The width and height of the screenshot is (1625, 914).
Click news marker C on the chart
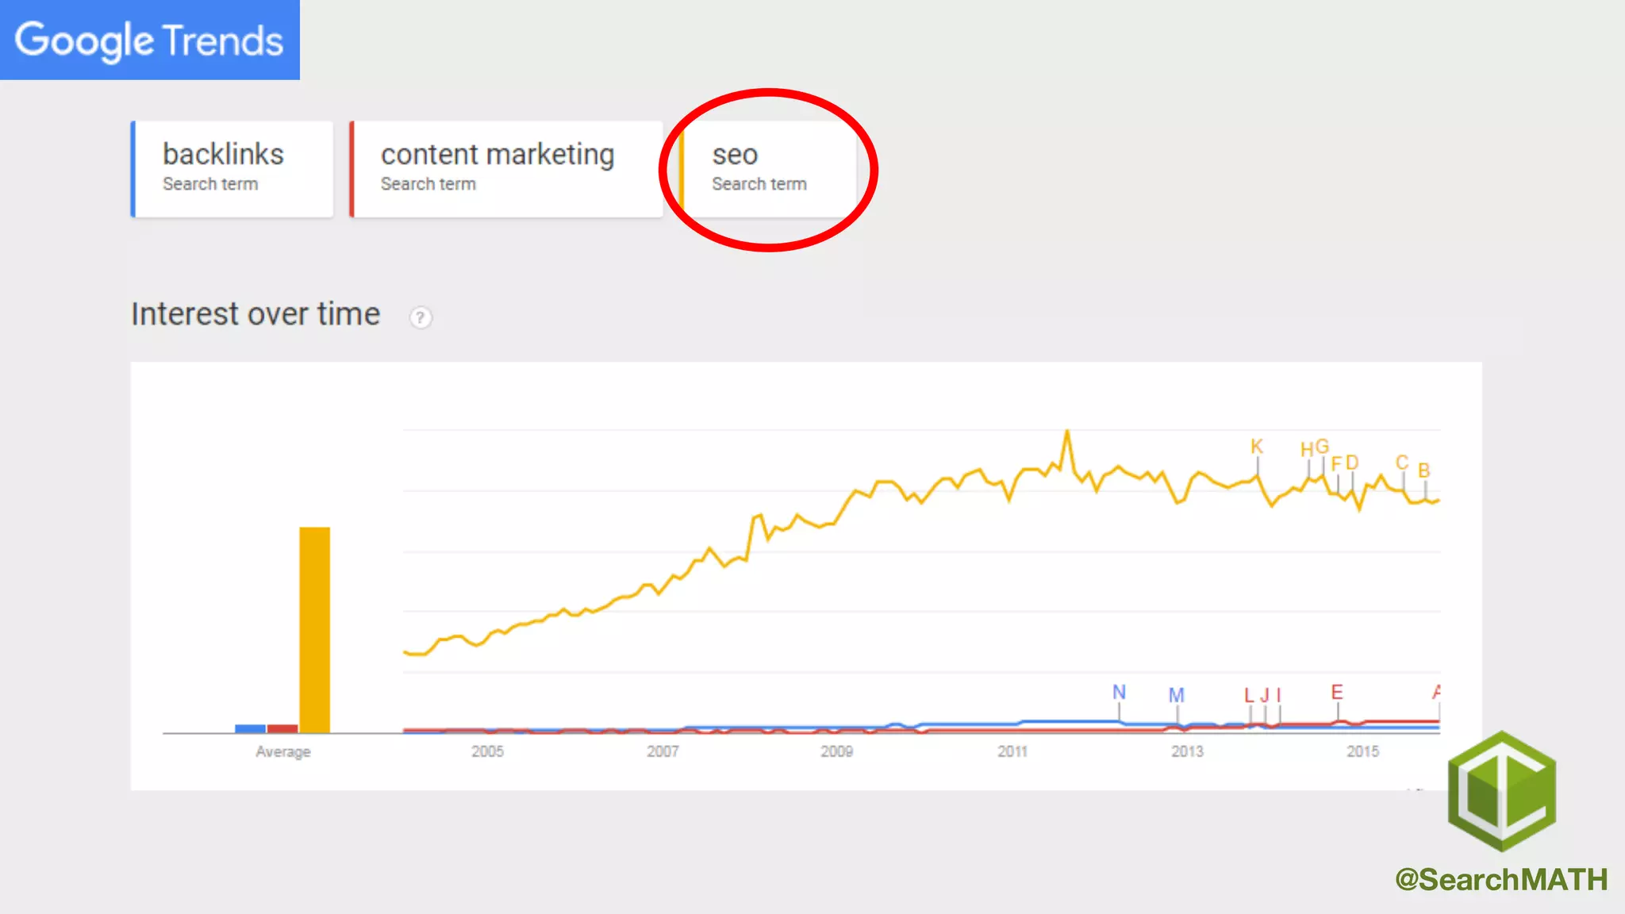point(1402,463)
